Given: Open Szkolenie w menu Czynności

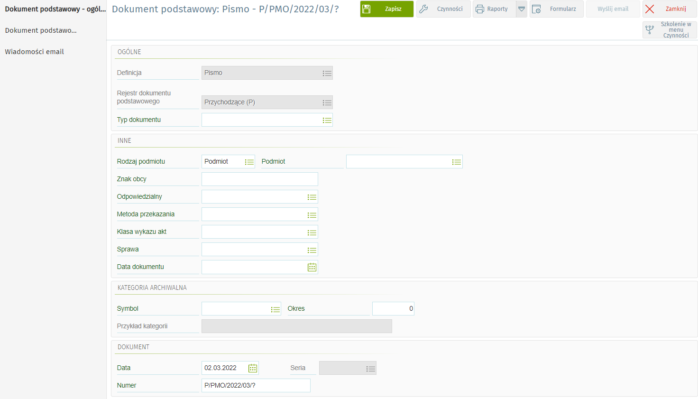Looking at the screenshot, I should 670,30.
